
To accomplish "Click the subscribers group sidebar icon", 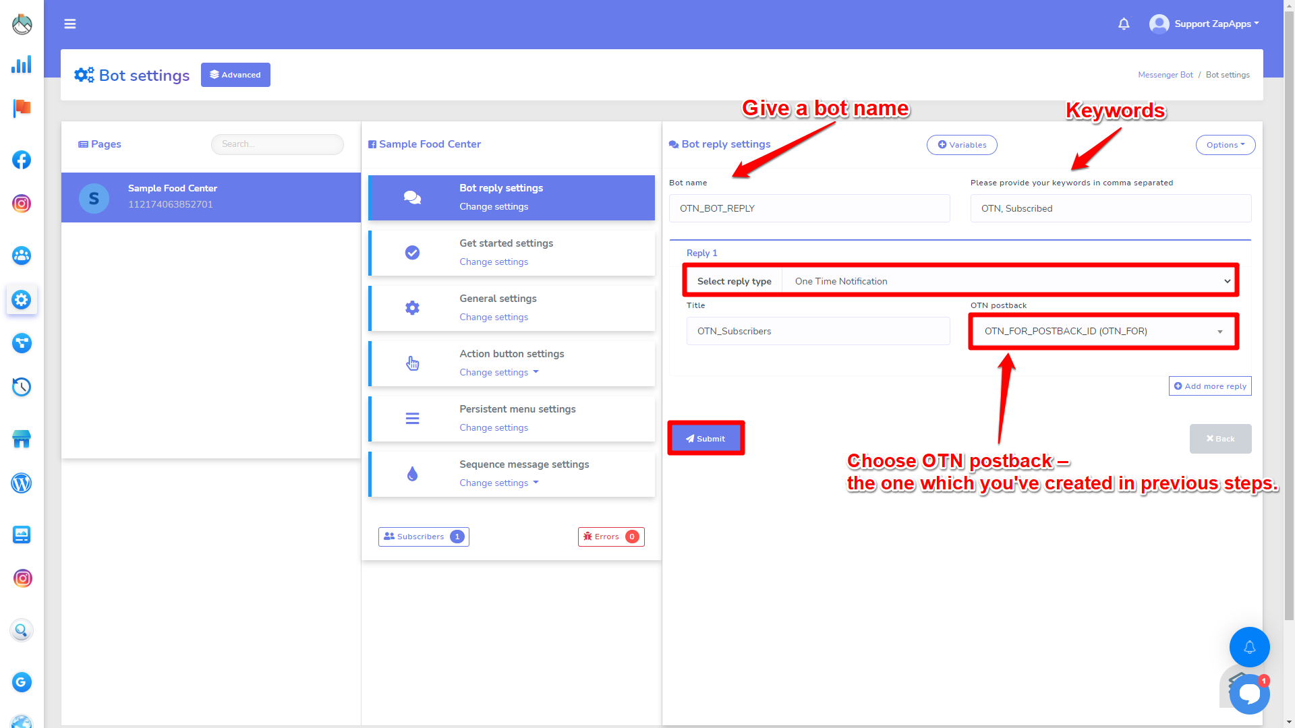I will 22,255.
